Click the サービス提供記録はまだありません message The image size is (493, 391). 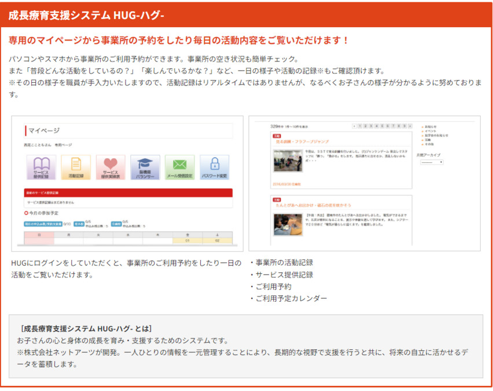click(x=50, y=202)
